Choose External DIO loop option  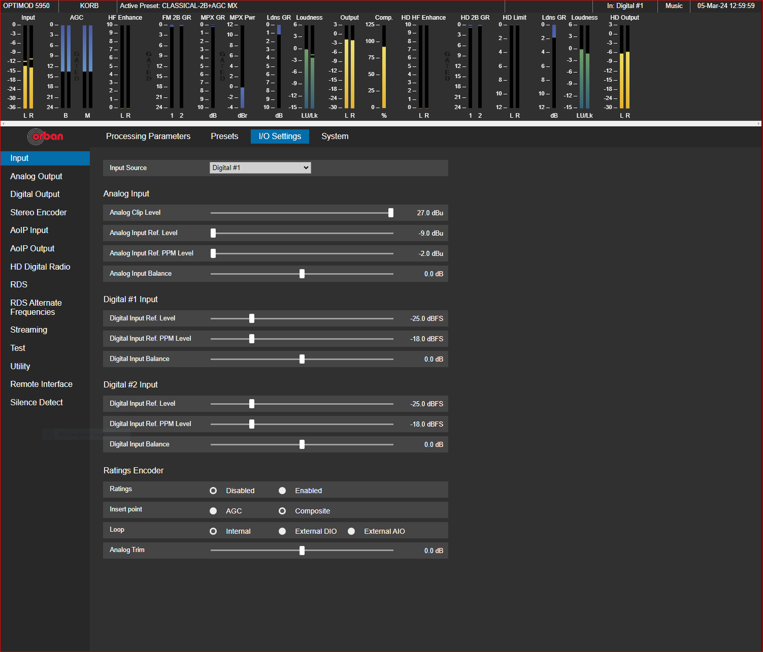point(282,531)
